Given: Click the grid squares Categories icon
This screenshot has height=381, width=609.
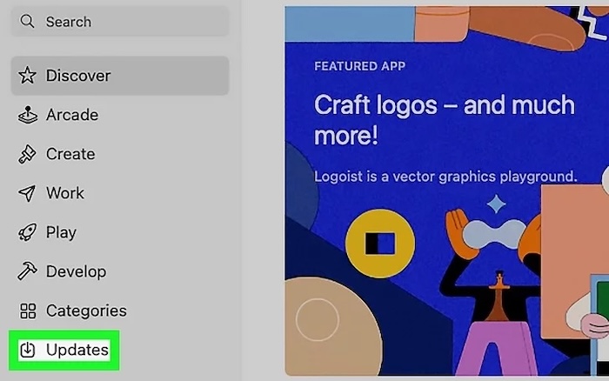Looking at the screenshot, I should click(28, 311).
